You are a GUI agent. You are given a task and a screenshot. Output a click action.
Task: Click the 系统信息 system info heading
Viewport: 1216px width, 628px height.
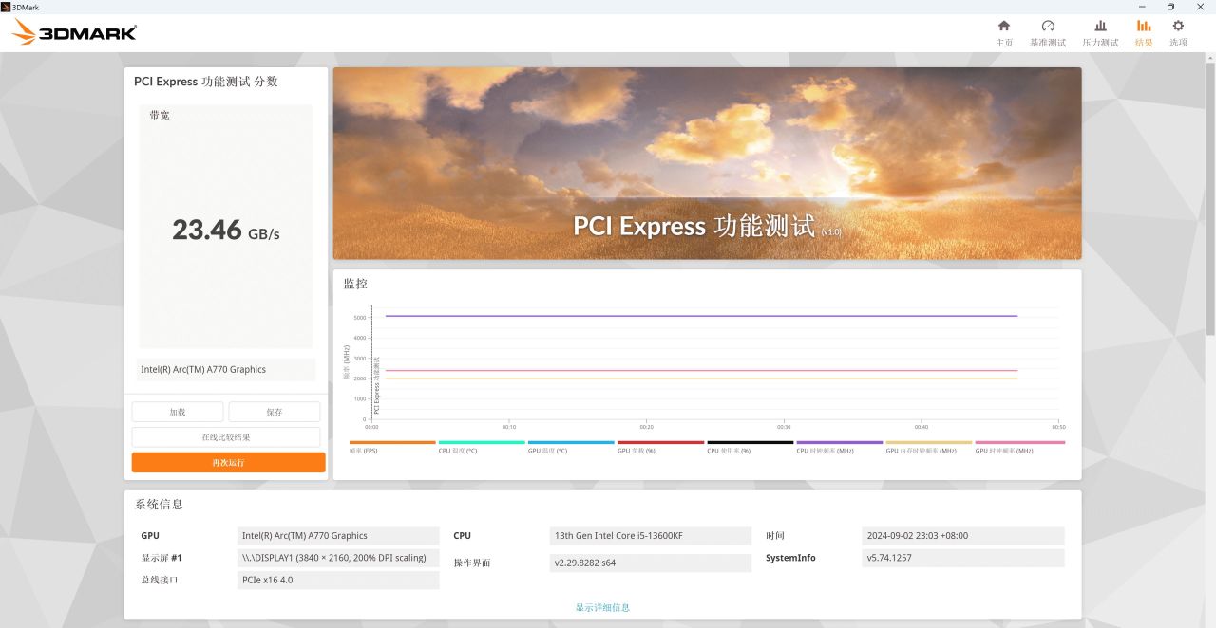(160, 505)
